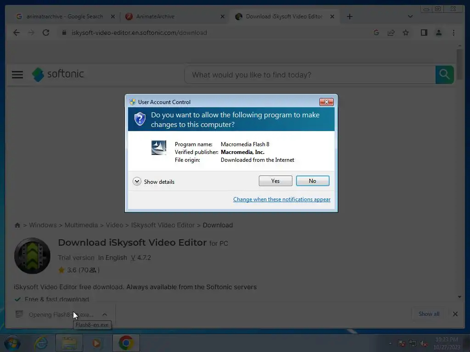Click No in User Account Control dialog
Screen dimensions: 470x352
pos(312,181)
